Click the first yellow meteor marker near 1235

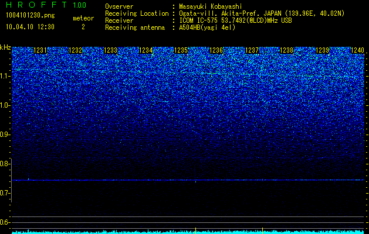point(195,229)
